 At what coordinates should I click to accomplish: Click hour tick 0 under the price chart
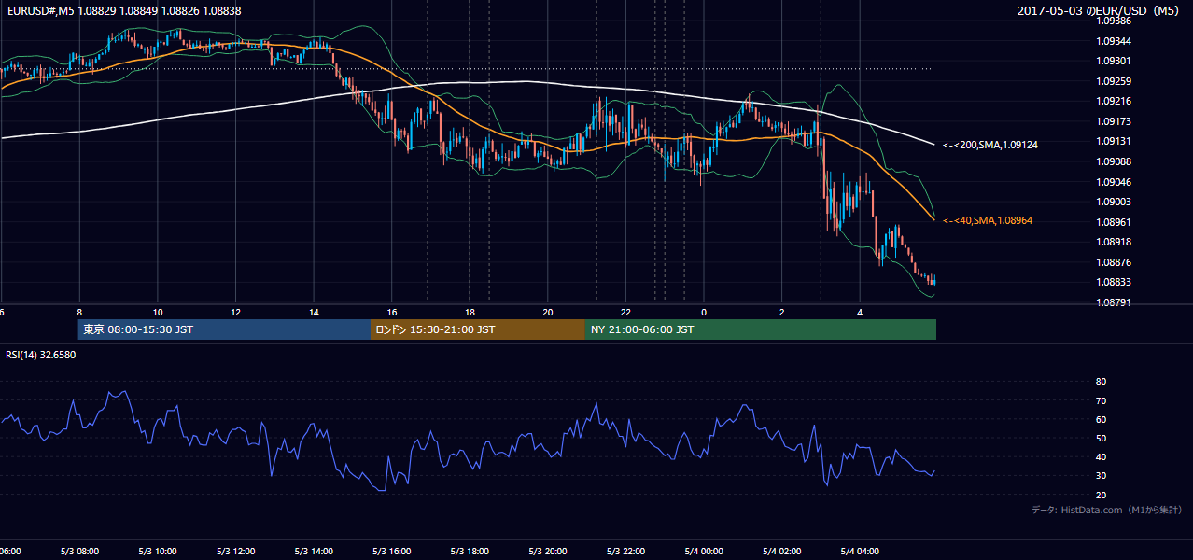pyautogui.click(x=704, y=312)
